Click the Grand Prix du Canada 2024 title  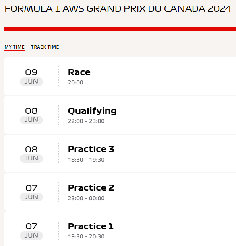[118, 9]
